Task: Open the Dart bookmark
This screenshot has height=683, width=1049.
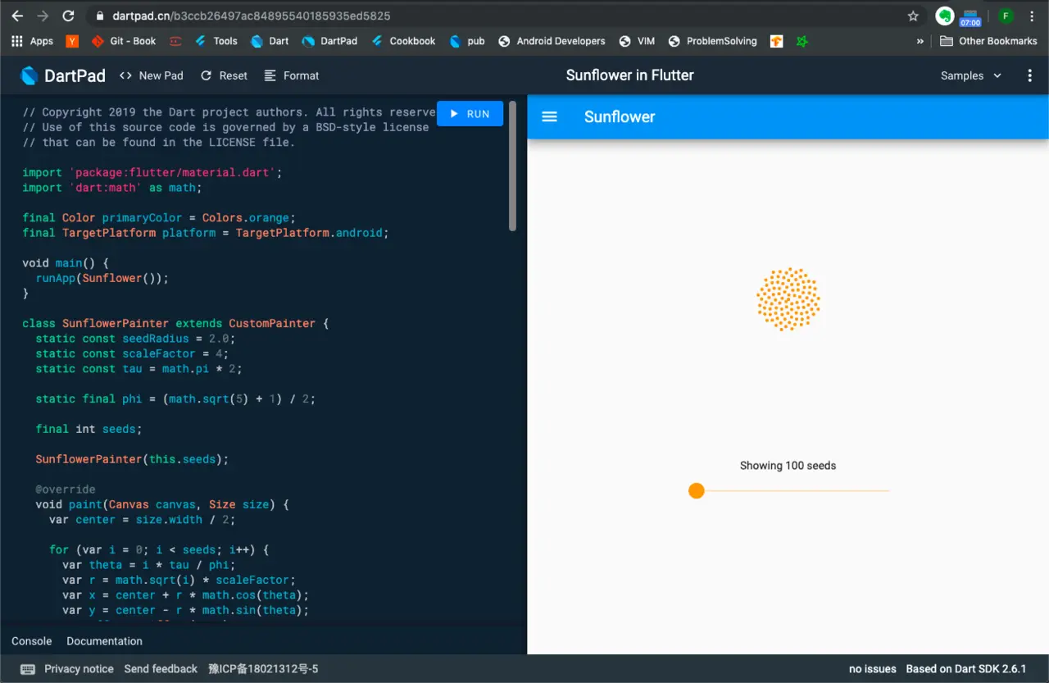Action: pos(270,41)
